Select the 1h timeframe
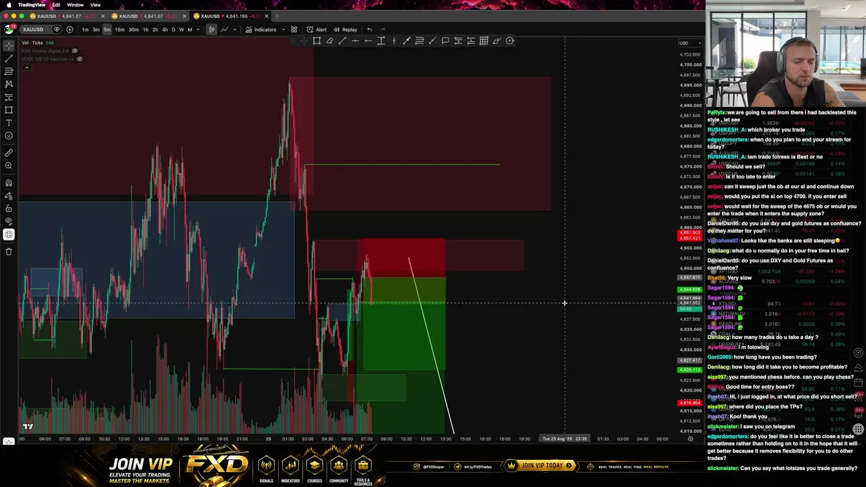The image size is (866, 487). (145, 30)
